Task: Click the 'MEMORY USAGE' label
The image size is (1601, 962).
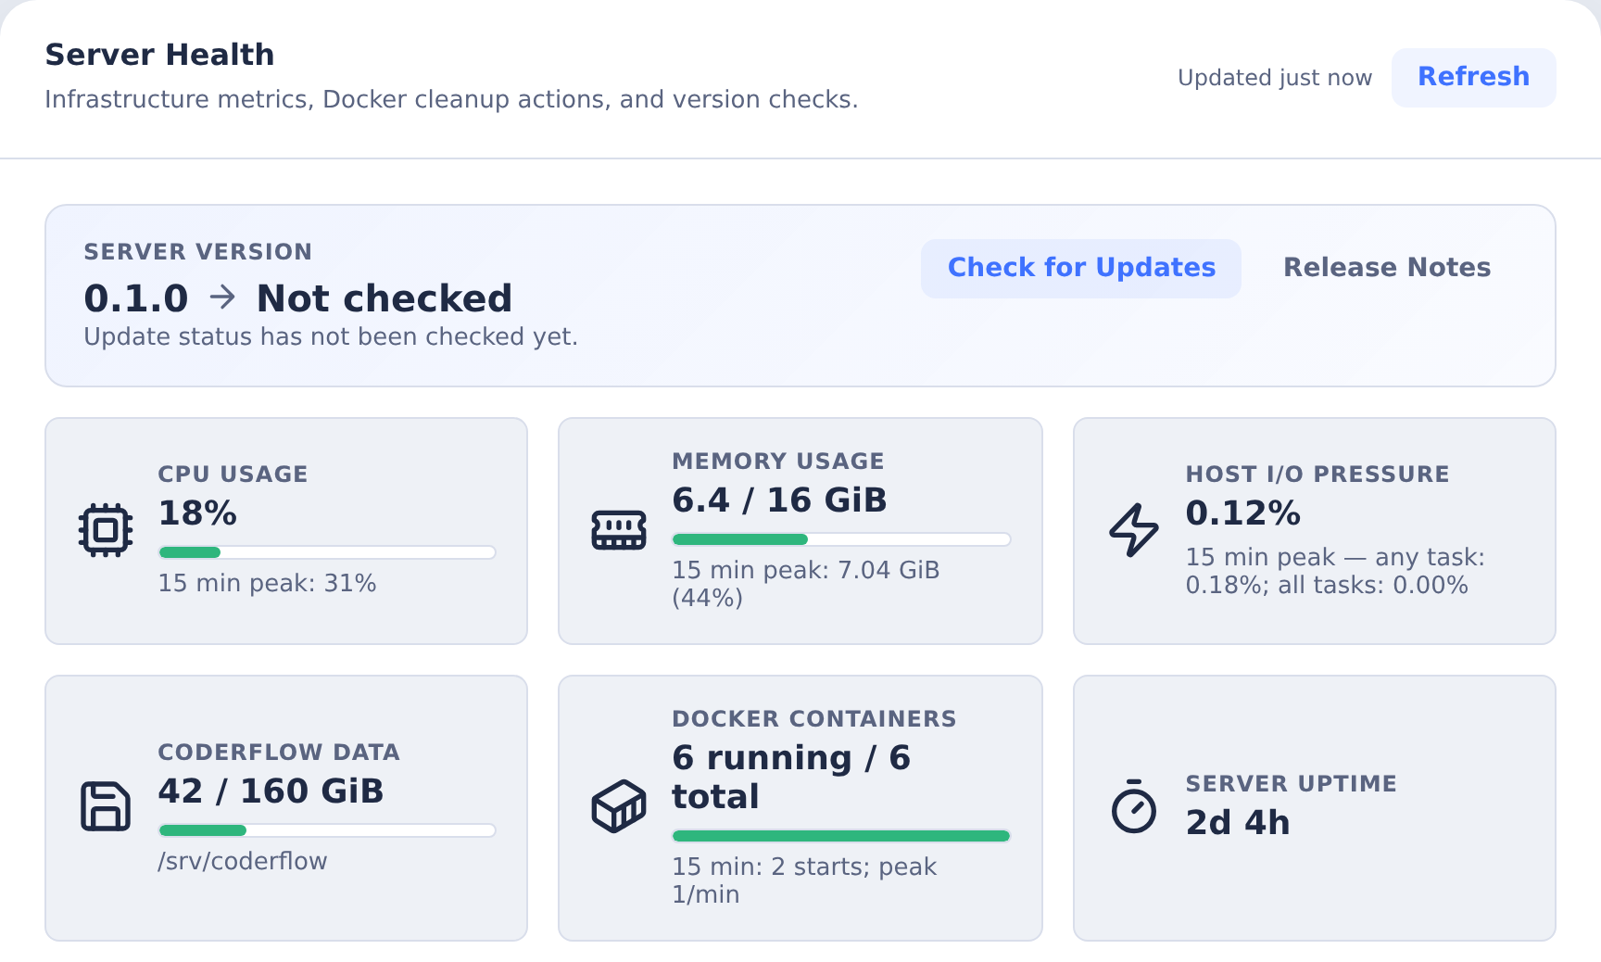Action: 778,462
